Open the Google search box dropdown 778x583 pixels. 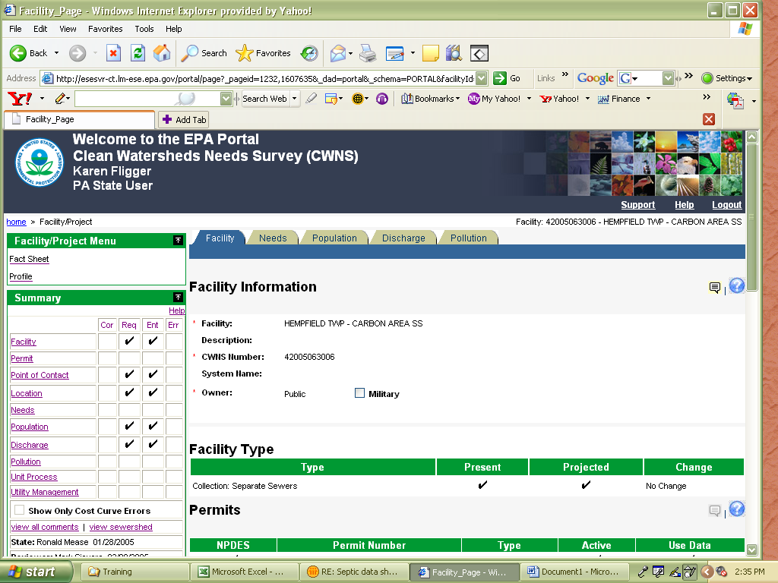coord(668,78)
